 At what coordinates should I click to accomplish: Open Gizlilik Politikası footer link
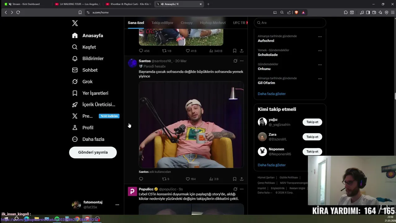pos(289,177)
